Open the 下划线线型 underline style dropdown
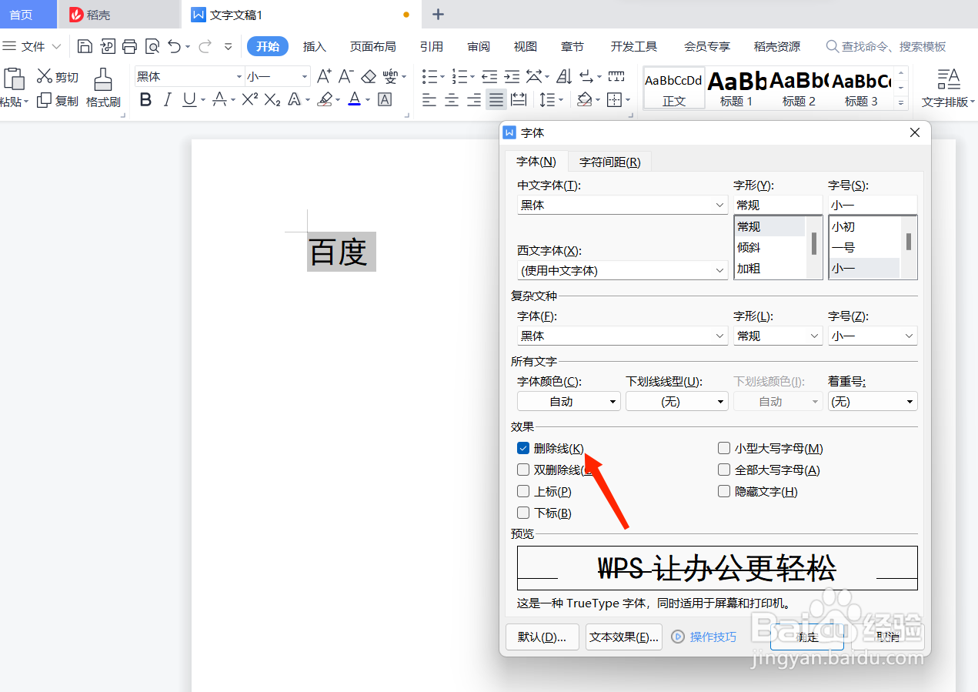This screenshot has height=692, width=978. [677, 401]
